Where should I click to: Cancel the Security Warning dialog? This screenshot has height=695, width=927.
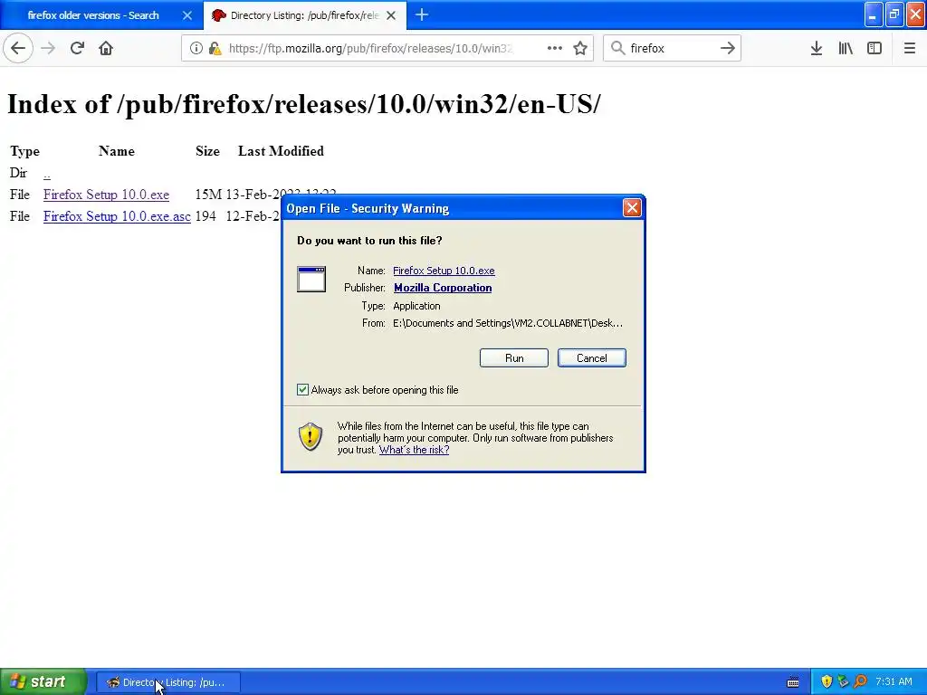click(592, 358)
